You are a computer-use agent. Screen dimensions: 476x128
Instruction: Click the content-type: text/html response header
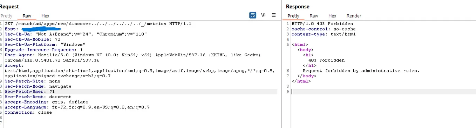pyautogui.click(x=324, y=34)
